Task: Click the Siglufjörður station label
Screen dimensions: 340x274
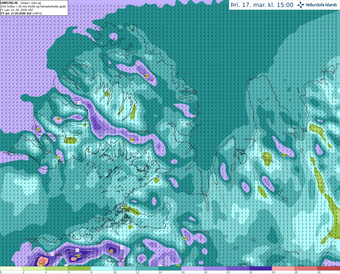Action: [327, 71]
